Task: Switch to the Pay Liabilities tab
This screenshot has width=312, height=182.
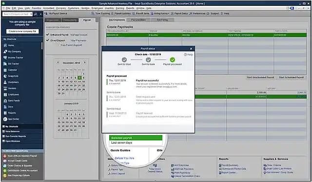Action: tap(138, 20)
